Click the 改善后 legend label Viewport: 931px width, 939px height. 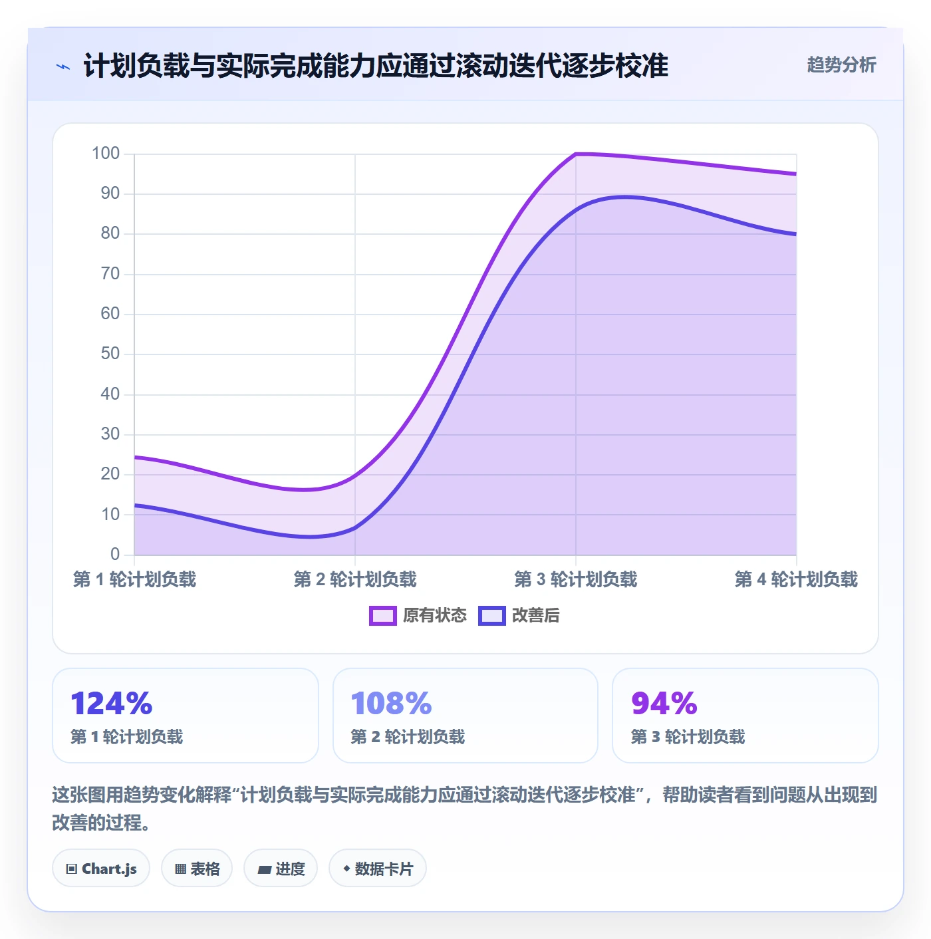pos(536,616)
